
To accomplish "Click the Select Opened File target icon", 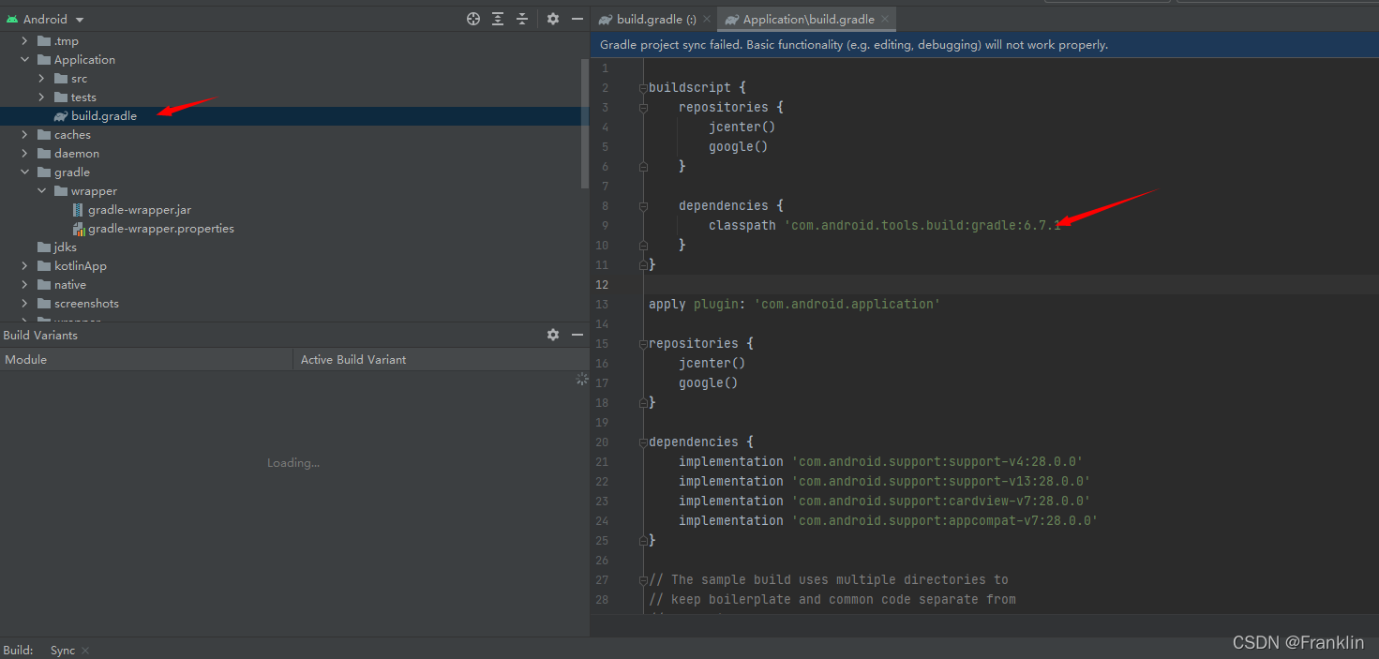I will pos(473,19).
